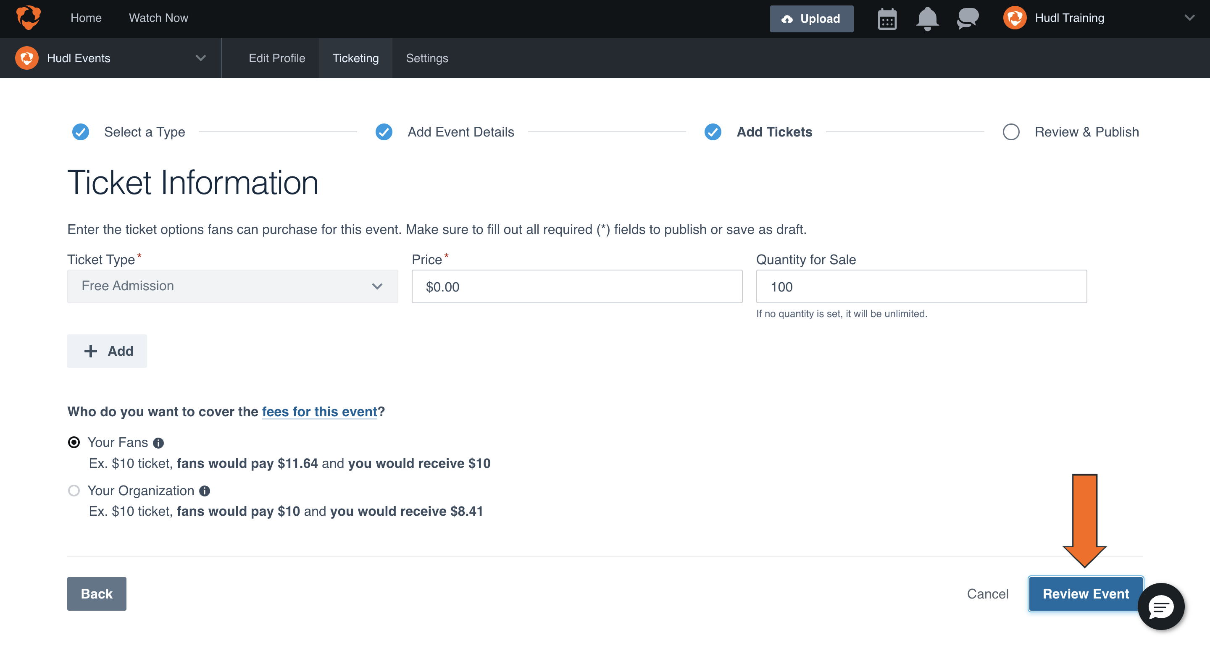Expand the Hudl Training account dropdown arrow

1189,18
